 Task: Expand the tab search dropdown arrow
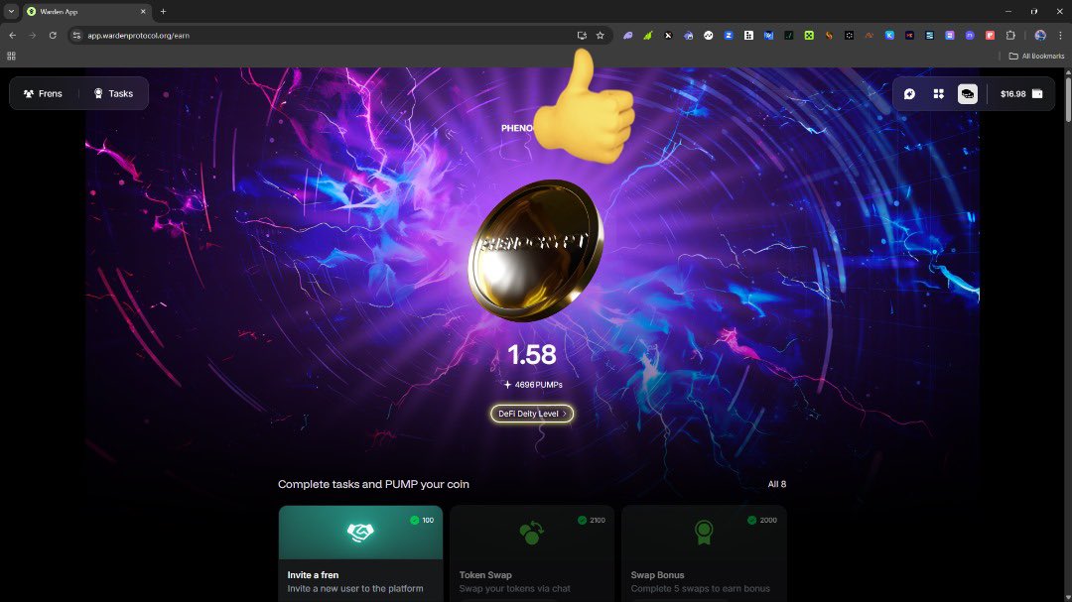[x=11, y=12]
